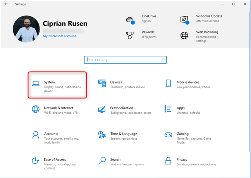Screen dimensions: 251x178
Task: Click 'Wi-Fi, airplane mode, VPN' description
Action: tap(61, 113)
